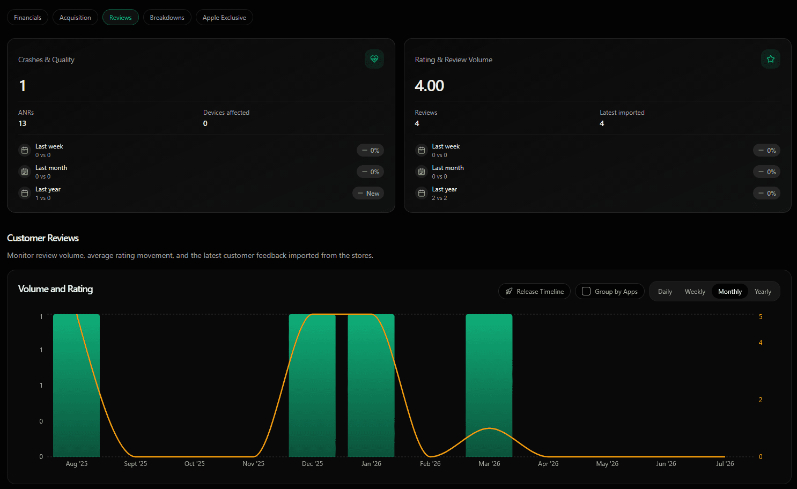Viewport: 797px width, 489px height.
Task: Enable the Group by Apps checkbox
Action: tap(586, 291)
